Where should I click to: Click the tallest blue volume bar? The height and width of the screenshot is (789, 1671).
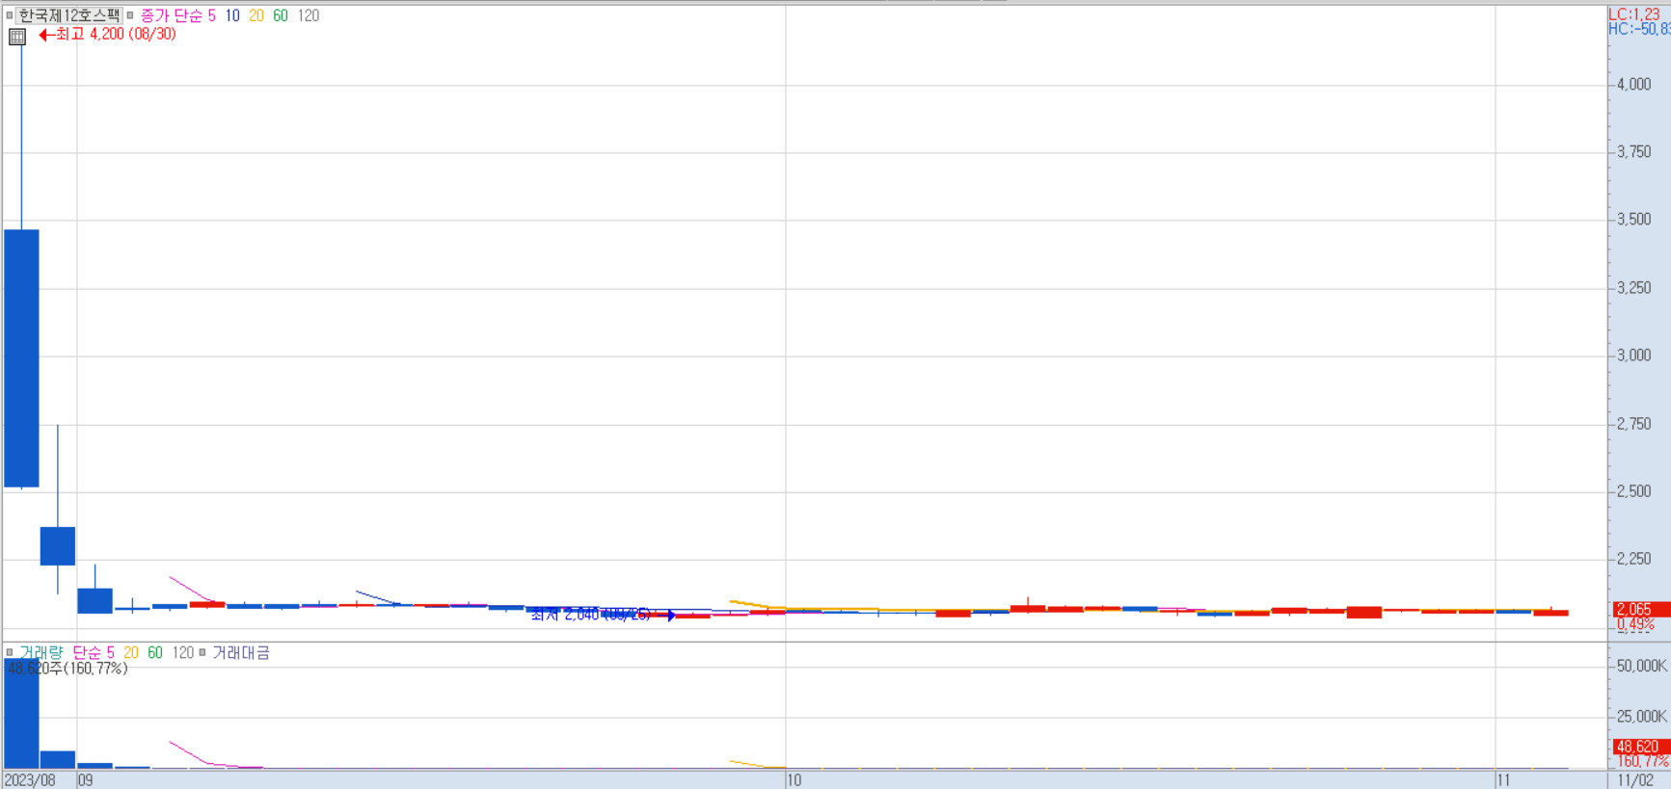(x=21, y=714)
